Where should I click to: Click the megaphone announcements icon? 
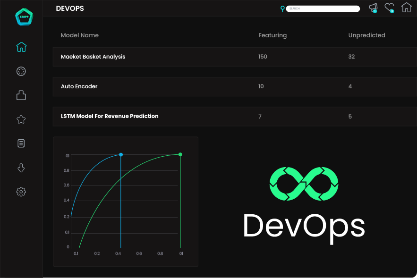coord(373,8)
